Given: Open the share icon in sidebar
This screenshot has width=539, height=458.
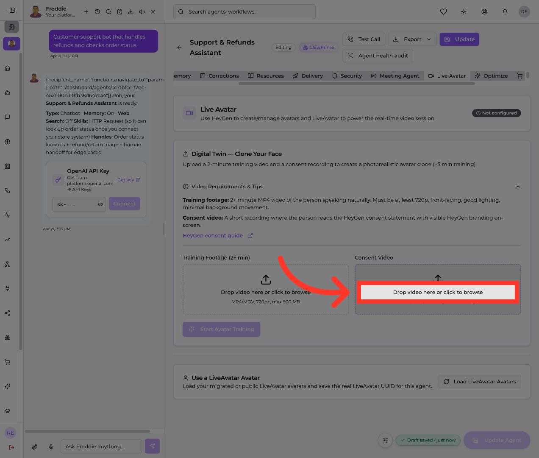Looking at the screenshot, I should (7, 313).
